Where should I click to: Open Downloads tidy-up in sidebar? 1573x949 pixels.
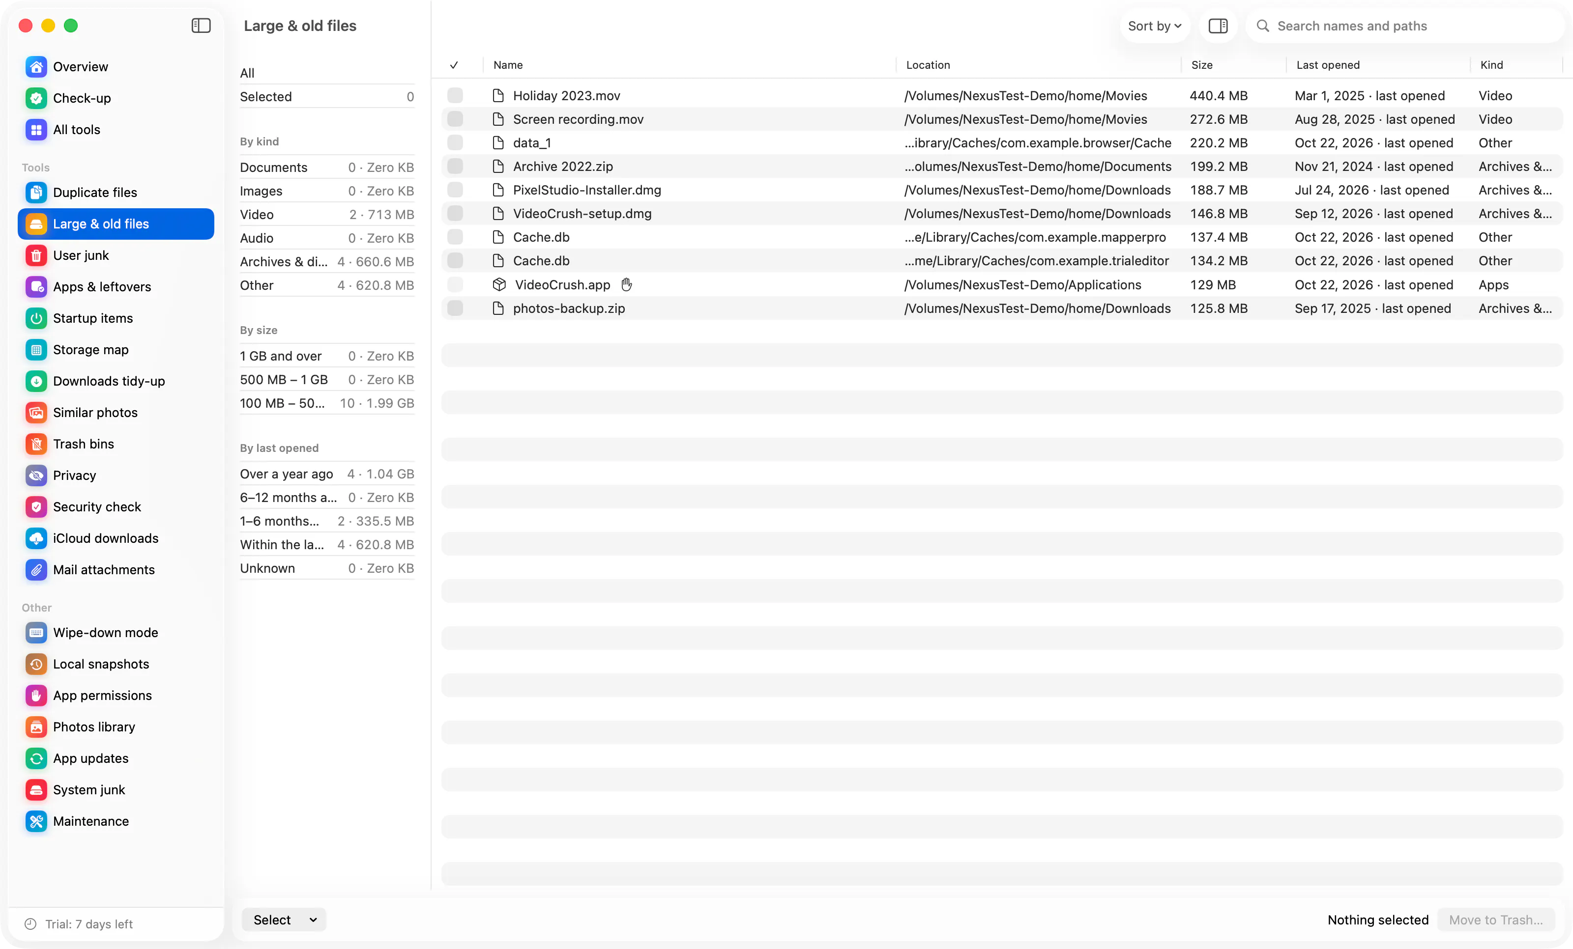(x=116, y=381)
